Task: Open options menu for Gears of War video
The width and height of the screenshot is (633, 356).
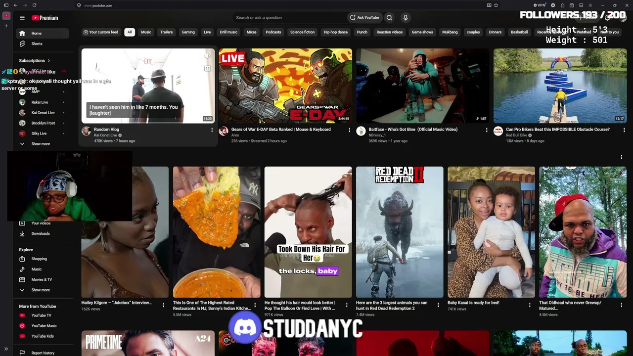Action: pos(349,130)
